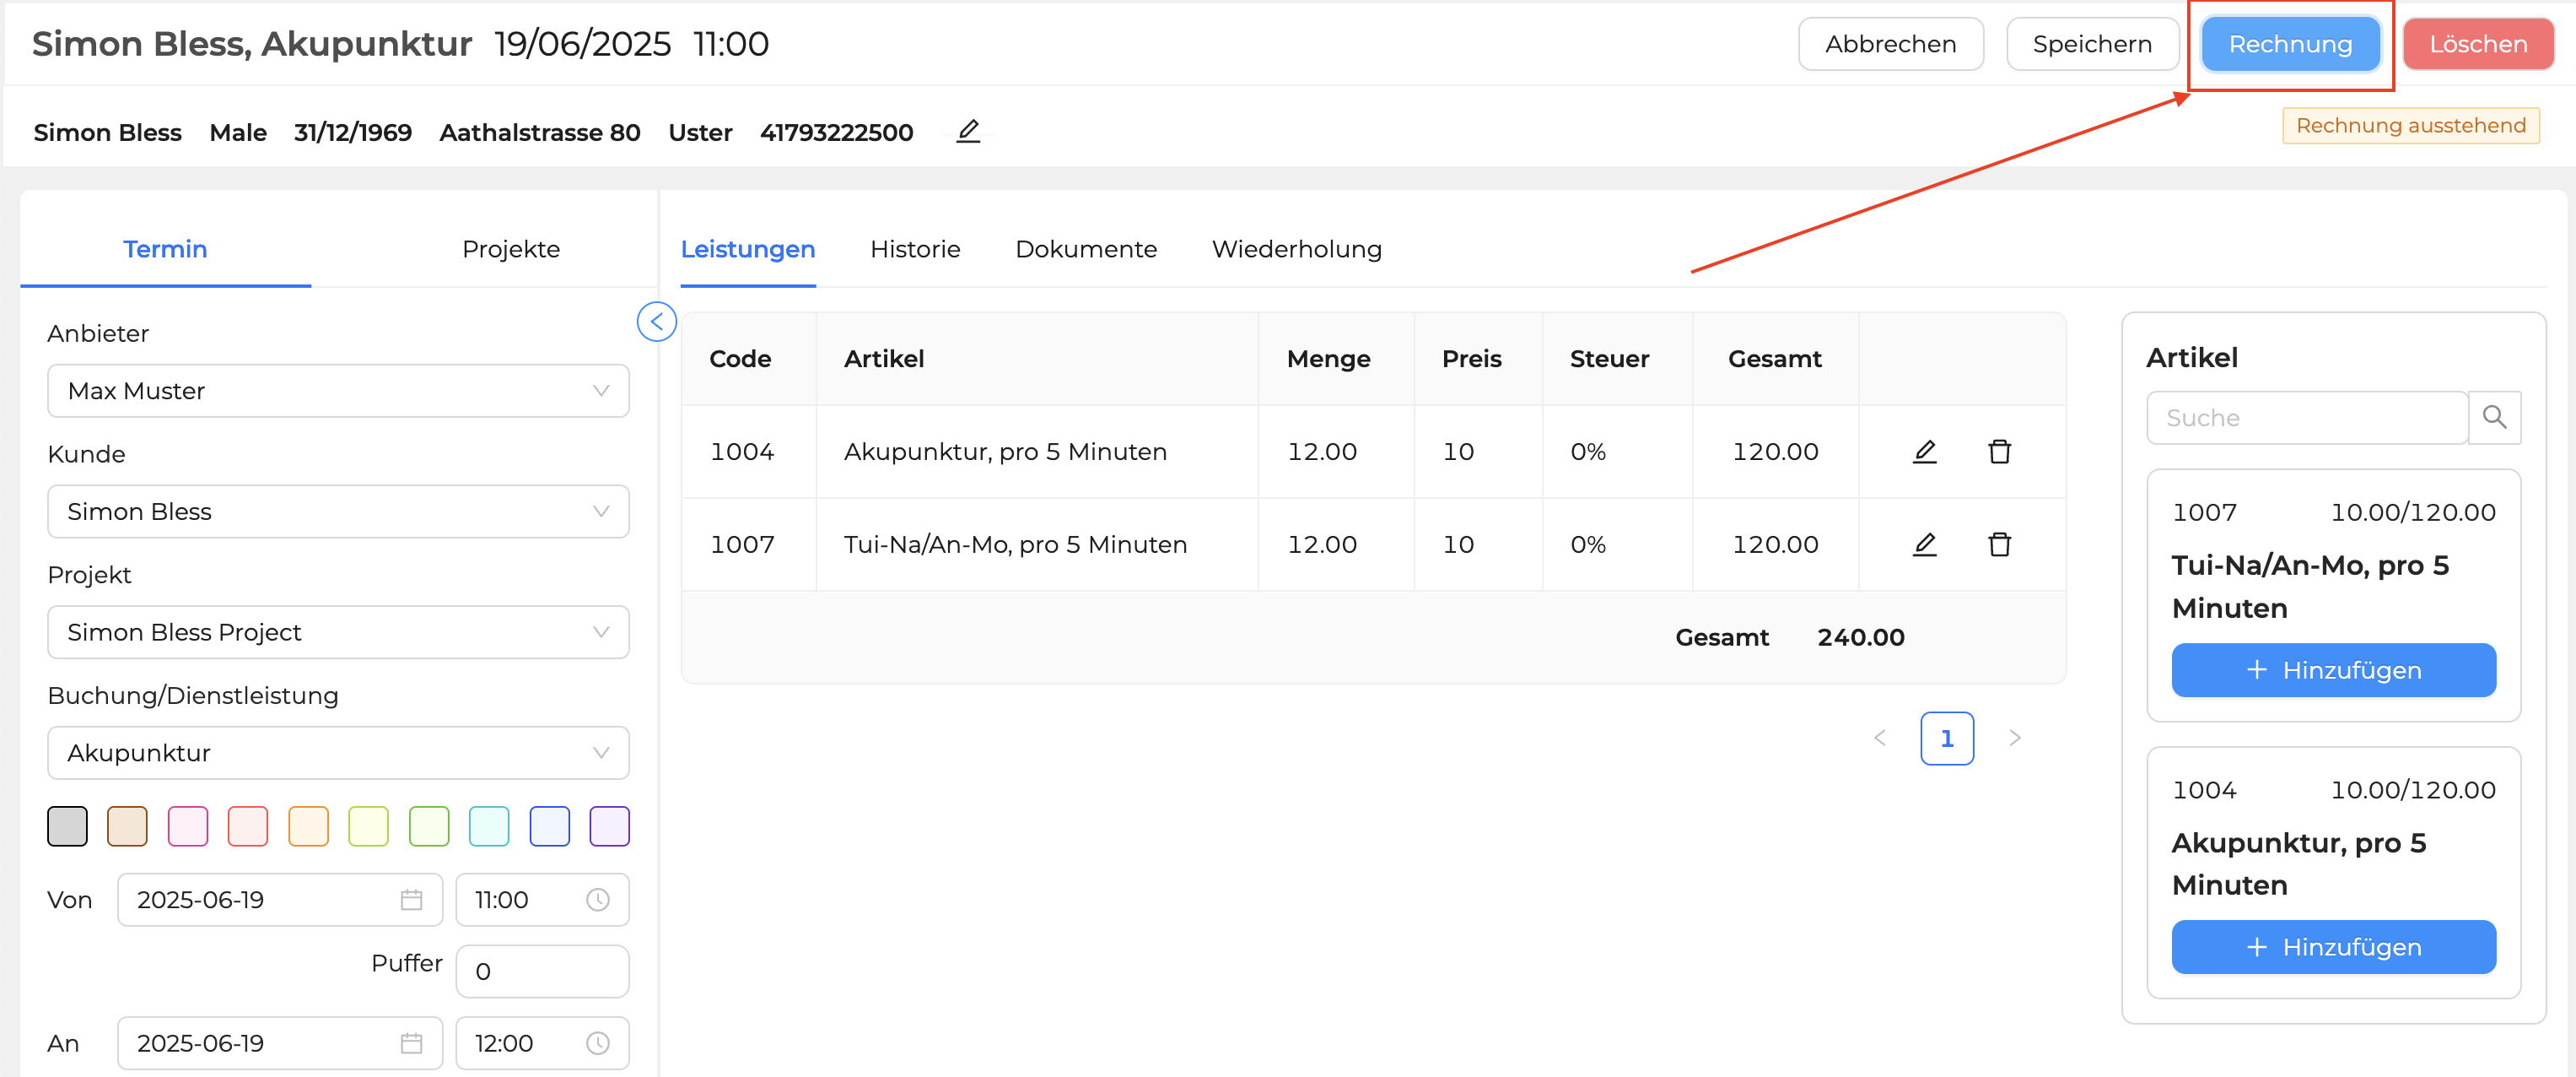Open the Von time clock picker
This screenshot has height=1077, width=2576.
[597, 900]
